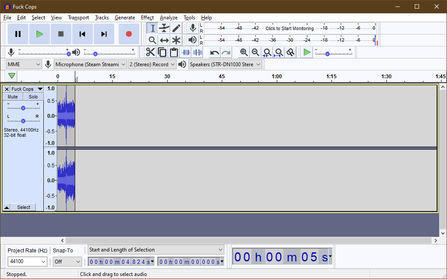The height and width of the screenshot is (279, 447).
Task: Click the Trim audio outside selection icon
Action: [x=186, y=52]
